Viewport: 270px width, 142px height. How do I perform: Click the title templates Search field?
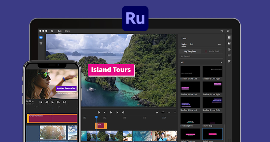tap(201, 57)
